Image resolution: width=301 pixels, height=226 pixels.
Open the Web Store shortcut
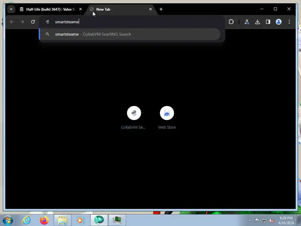(167, 118)
